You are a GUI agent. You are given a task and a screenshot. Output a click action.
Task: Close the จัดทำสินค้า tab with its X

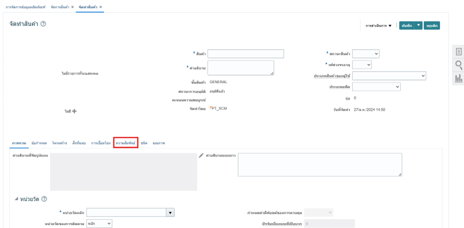point(101,7)
